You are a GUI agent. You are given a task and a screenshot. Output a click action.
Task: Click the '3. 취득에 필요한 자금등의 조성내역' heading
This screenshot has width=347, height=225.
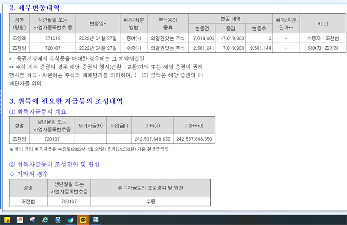(66, 101)
